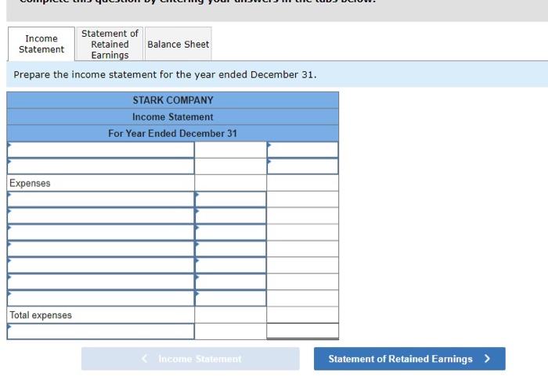
Task: Click the left chevron on Income Statement button
Action: click(x=144, y=359)
